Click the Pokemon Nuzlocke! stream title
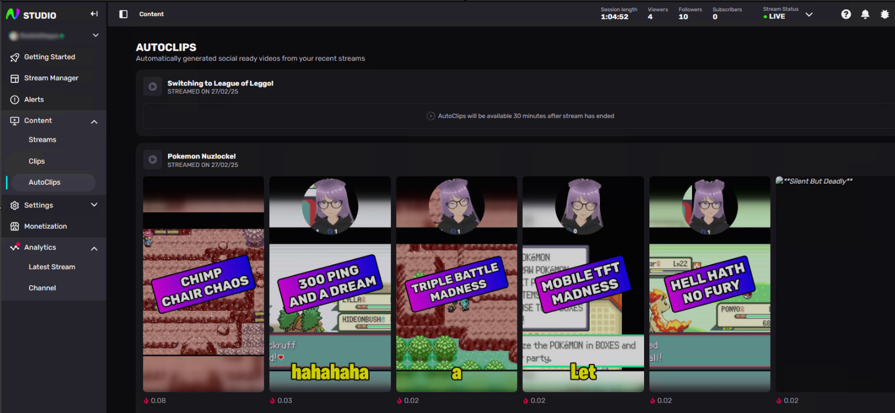 click(201, 157)
